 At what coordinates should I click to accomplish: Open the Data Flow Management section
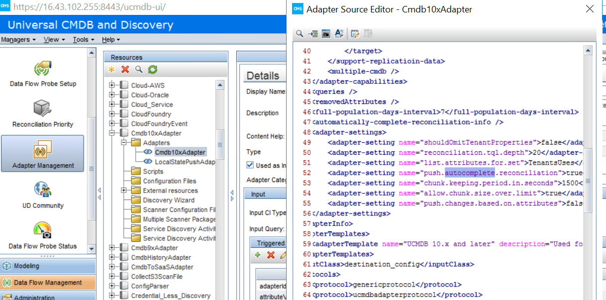click(x=48, y=283)
